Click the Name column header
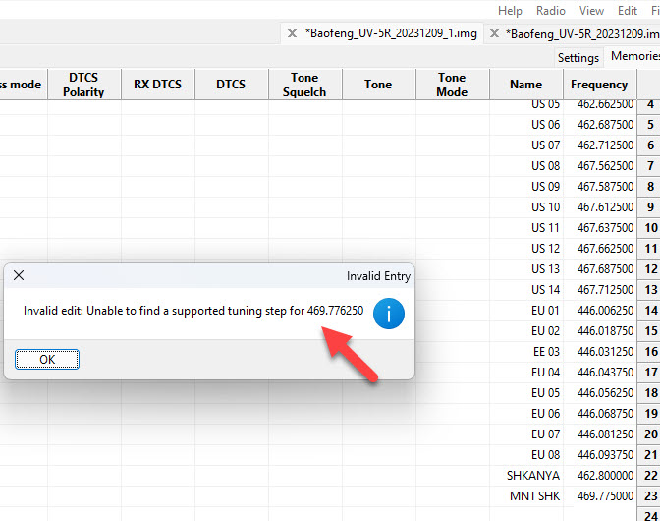The width and height of the screenshot is (660, 521). coord(526,85)
